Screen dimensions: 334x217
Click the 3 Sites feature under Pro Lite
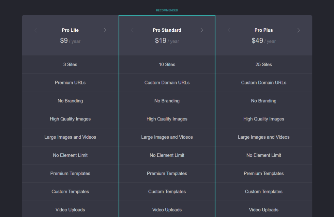click(x=70, y=64)
